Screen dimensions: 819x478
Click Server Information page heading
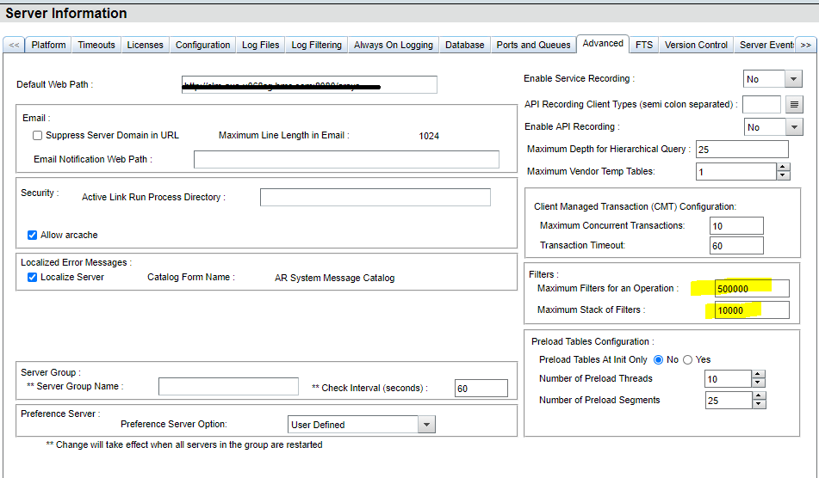pos(66,13)
